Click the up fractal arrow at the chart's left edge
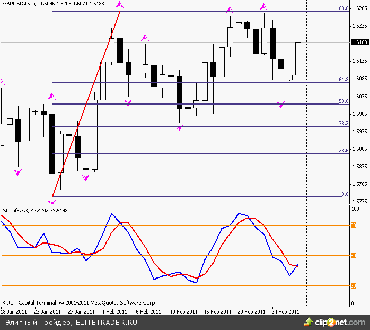The height and width of the screenshot is (330, 370). click(2, 82)
